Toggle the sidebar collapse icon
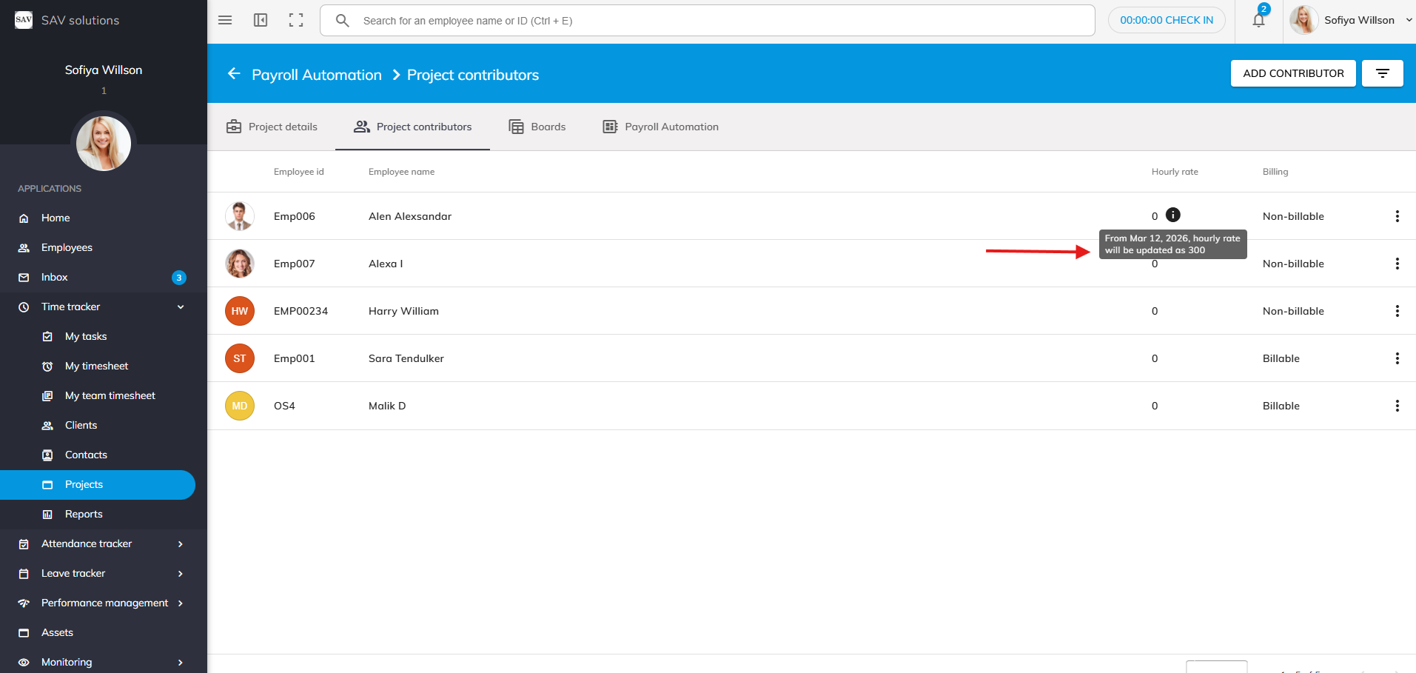Screen dimensions: 1416x673 pos(261,20)
